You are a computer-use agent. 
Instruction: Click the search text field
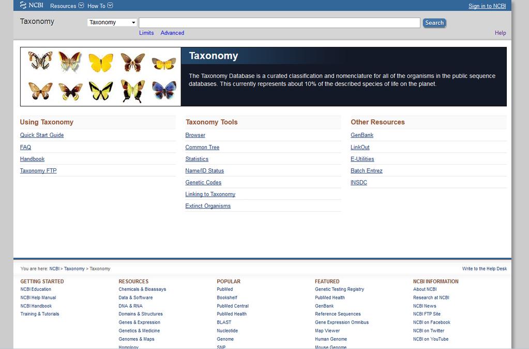click(x=279, y=23)
